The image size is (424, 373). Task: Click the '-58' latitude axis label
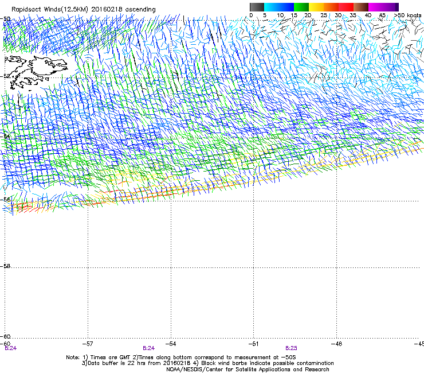point(6,266)
